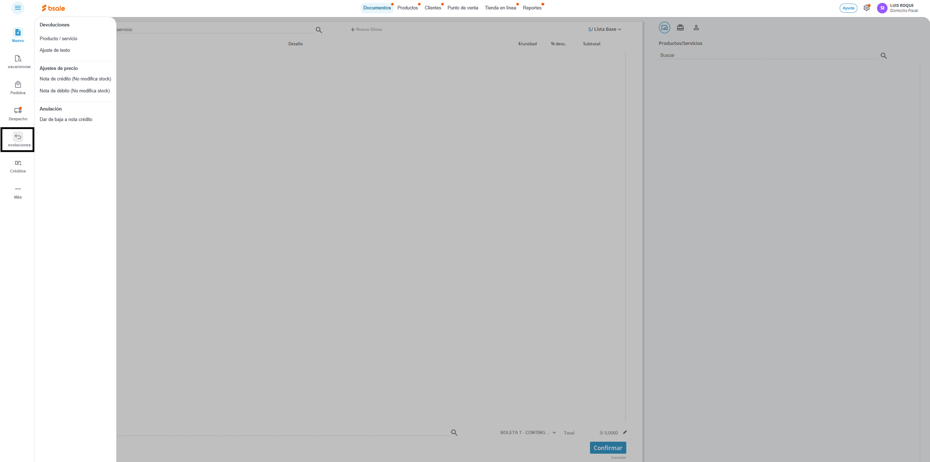
Task: Open Créditos sidebar icon
Action: (x=18, y=163)
